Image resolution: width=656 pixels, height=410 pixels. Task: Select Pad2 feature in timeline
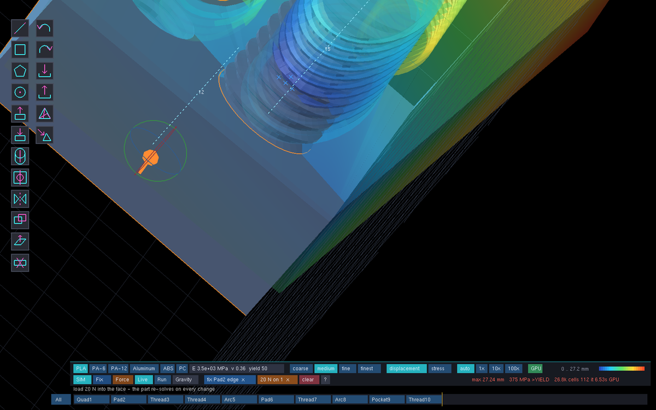128,400
